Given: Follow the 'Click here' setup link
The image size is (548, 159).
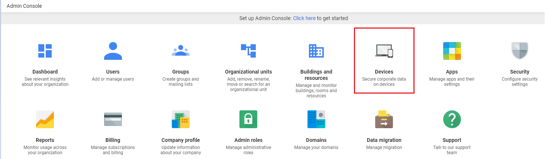Looking at the screenshot, I should [x=304, y=18].
